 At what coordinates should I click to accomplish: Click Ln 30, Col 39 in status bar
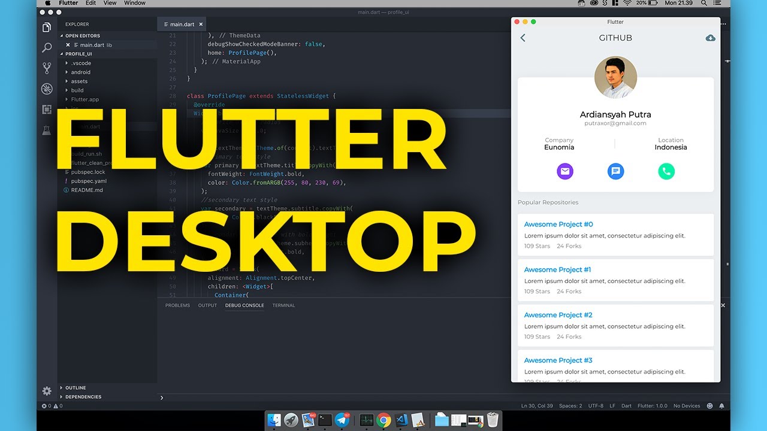pyautogui.click(x=536, y=406)
